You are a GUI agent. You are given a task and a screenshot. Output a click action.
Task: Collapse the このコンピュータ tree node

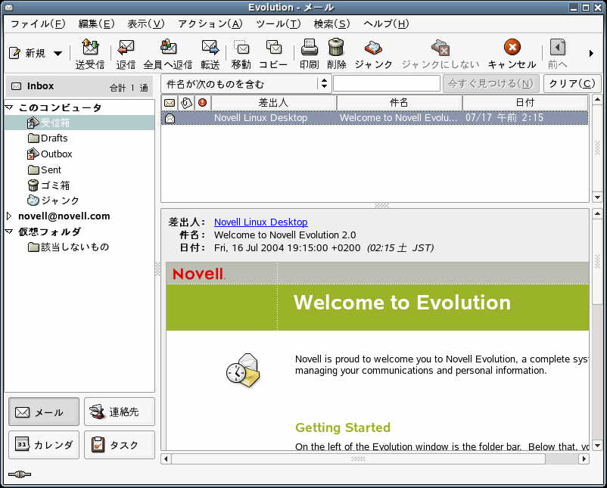tap(9, 107)
